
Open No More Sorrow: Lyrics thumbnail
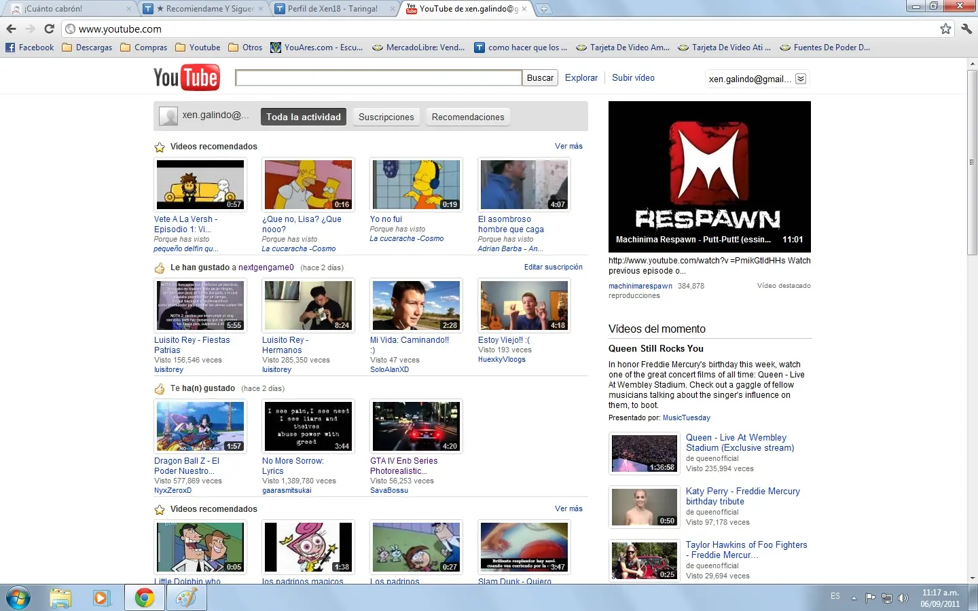pyautogui.click(x=308, y=426)
